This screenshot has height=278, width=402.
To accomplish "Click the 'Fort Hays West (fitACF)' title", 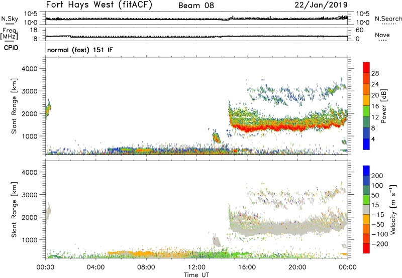I will (x=99, y=5).
